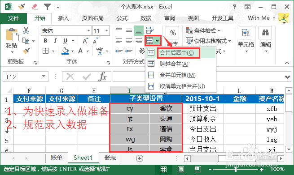Image resolution: width=294 pixels, height=175 pixels.
Task: Confirm formula entry with checkmark
Action: point(87,77)
